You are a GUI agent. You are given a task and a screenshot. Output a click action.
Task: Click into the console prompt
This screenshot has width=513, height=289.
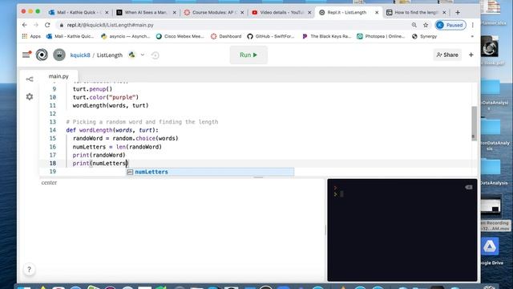click(x=342, y=194)
